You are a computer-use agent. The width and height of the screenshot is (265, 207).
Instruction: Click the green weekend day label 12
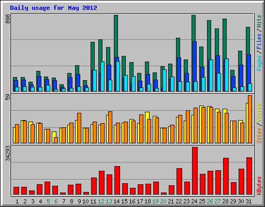point(101,201)
